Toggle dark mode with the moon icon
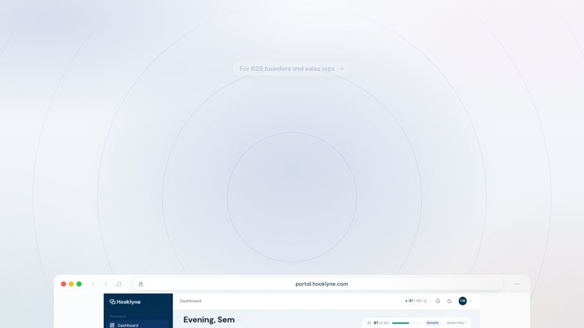This screenshot has width=584, height=328. tap(449, 301)
